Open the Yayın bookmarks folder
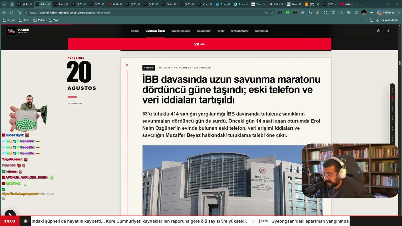This screenshot has height=226, width=402. (x=54, y=20)
